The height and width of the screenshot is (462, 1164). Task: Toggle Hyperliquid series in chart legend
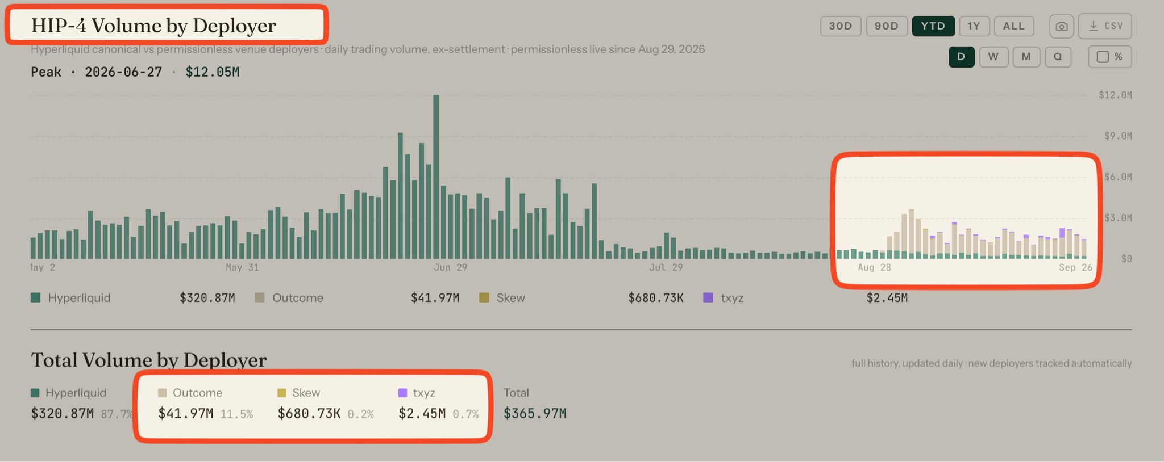click(70, 298)
